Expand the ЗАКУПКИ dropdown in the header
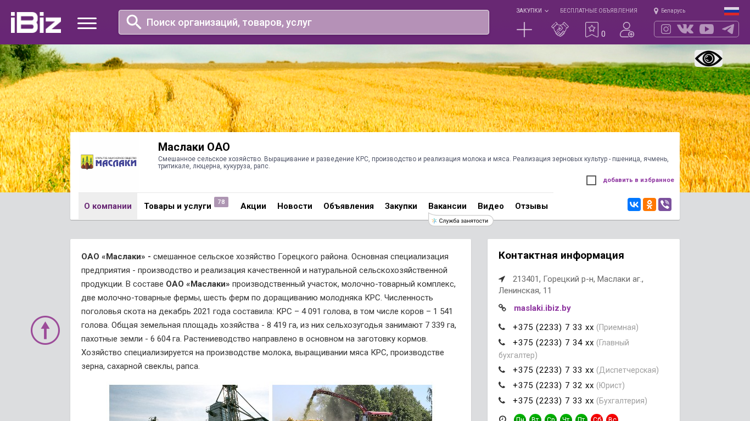This screenshot has width=750, height=421. pyautogui.click(x=532, y=11)
